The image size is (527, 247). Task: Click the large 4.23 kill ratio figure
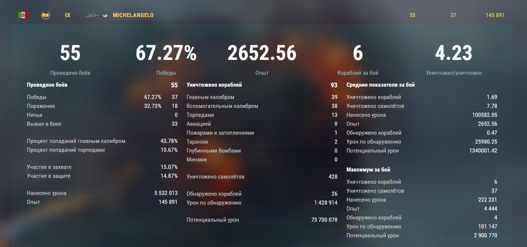(454, 53)
